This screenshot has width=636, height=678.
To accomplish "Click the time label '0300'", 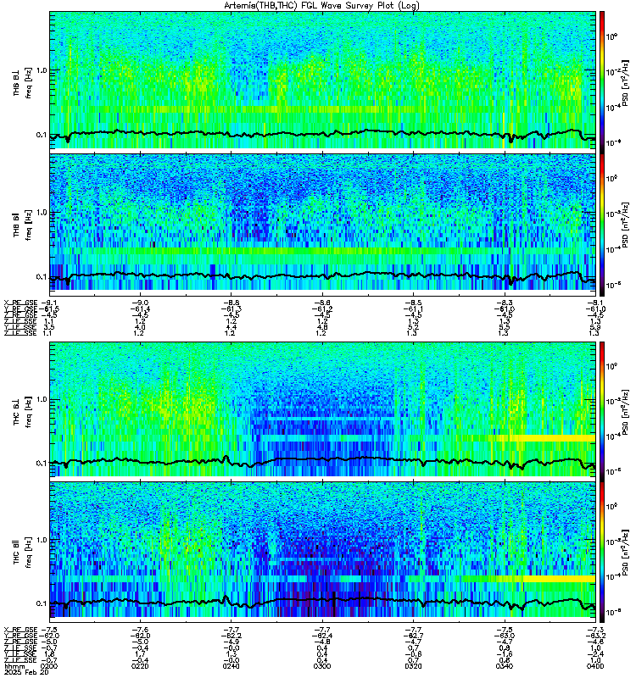I will tap(322, 666).
